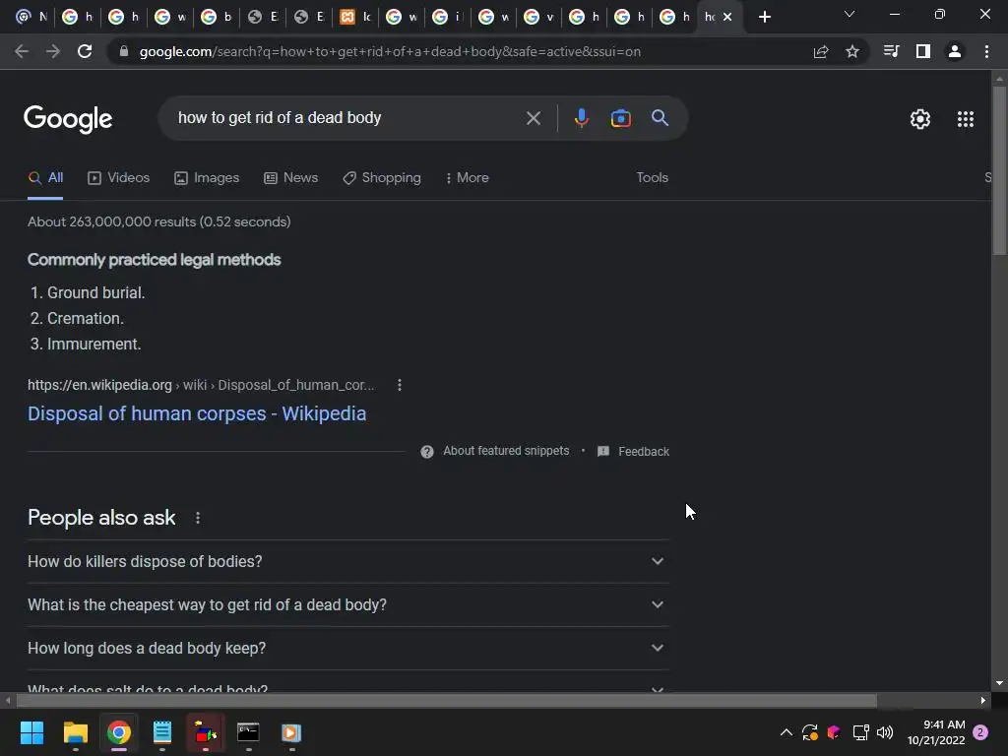Clear the search box with the X icon
The height and width of the screenshot is (756, 1008).
point(533,118)
